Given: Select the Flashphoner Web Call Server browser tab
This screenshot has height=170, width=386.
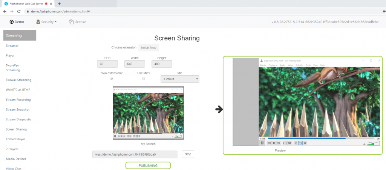Looking at the screenshot, I should (28, 4).
